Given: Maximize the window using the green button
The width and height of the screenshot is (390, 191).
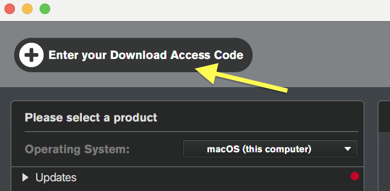Looking at the screenshot, I should (x=45, y=9).
